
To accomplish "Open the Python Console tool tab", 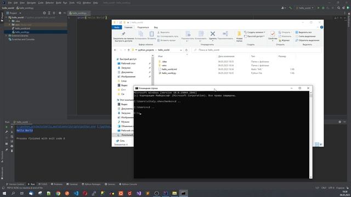I will [x=128, y=184].
